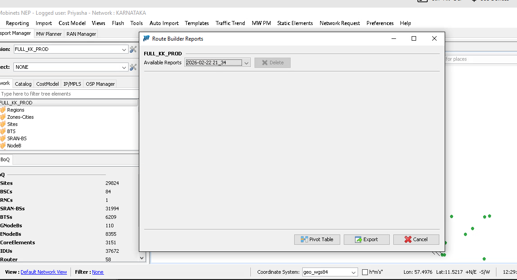Click the SRAN-BS folder icon

tap(3, 138)
